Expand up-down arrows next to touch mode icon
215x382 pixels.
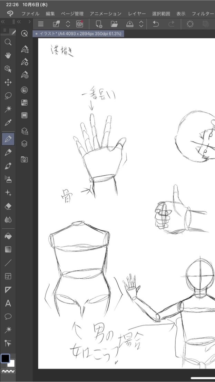[68, 24]
